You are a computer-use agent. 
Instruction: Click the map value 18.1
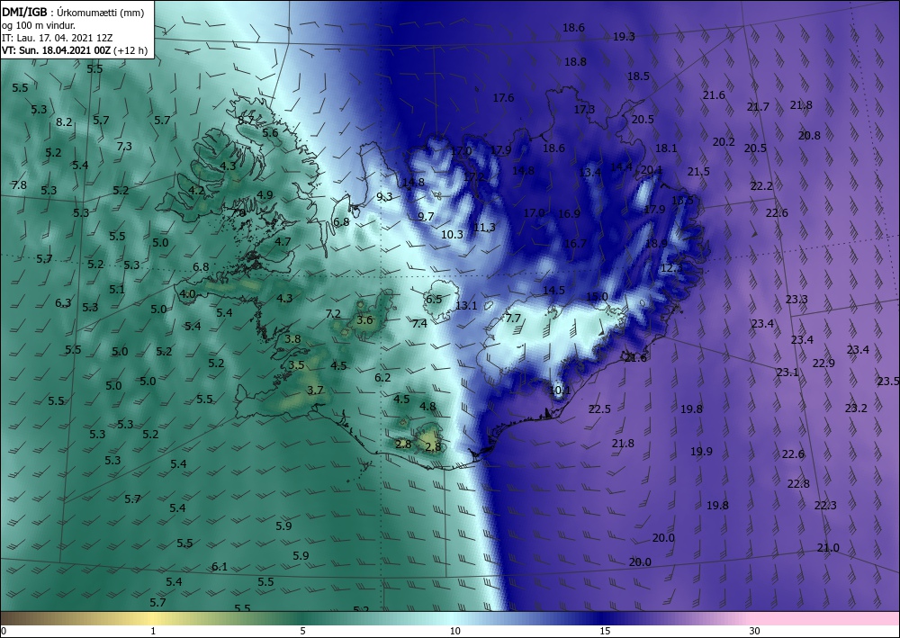pyautogui.click(x=666, y=148)
